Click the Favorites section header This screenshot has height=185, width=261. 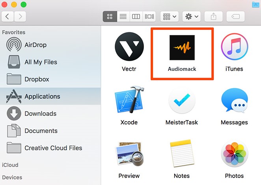(x=14, y=32)
